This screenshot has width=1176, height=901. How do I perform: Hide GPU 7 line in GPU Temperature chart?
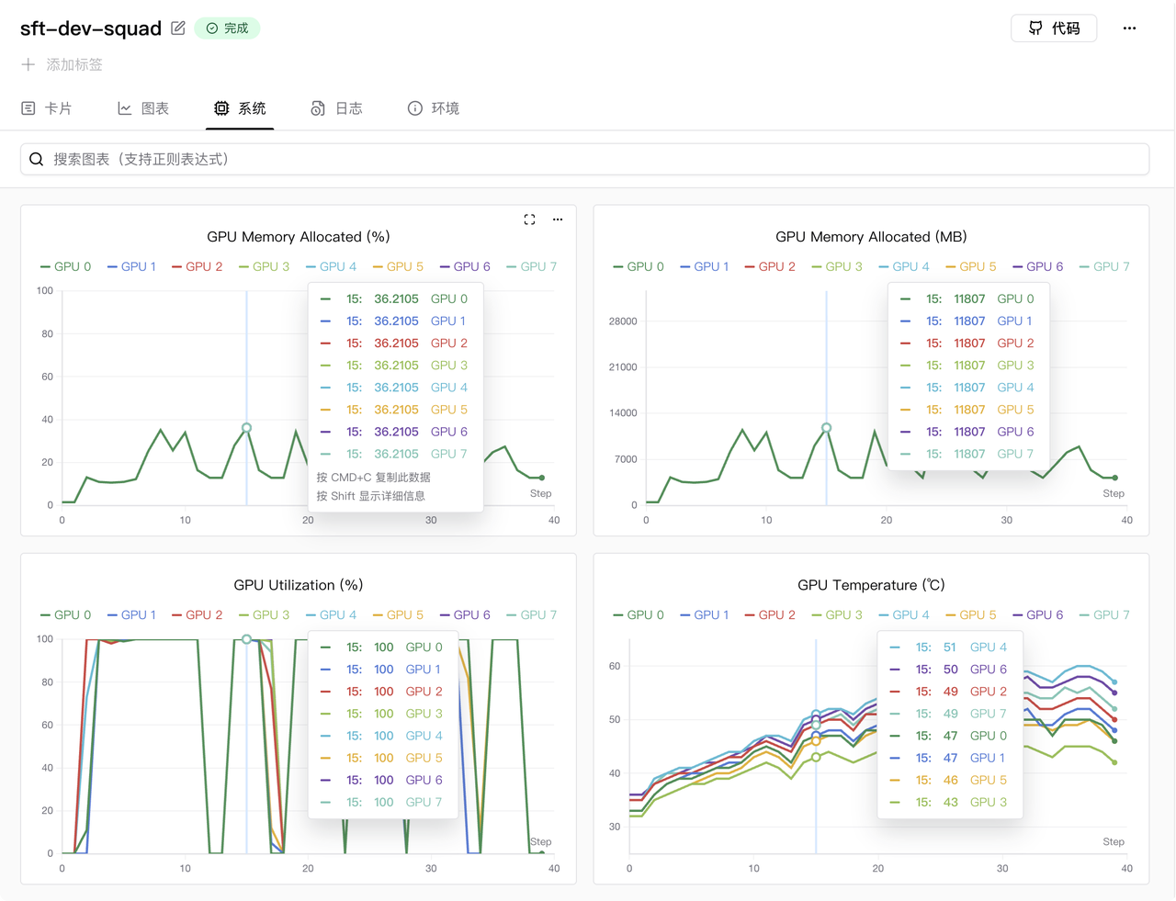pos(1110,614)
